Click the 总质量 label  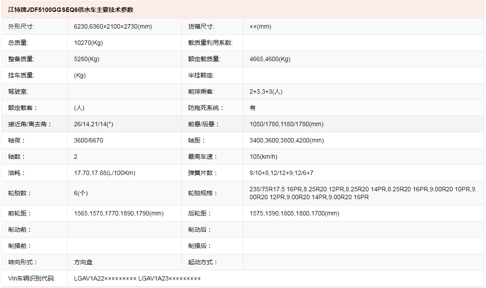pos(18,43)
